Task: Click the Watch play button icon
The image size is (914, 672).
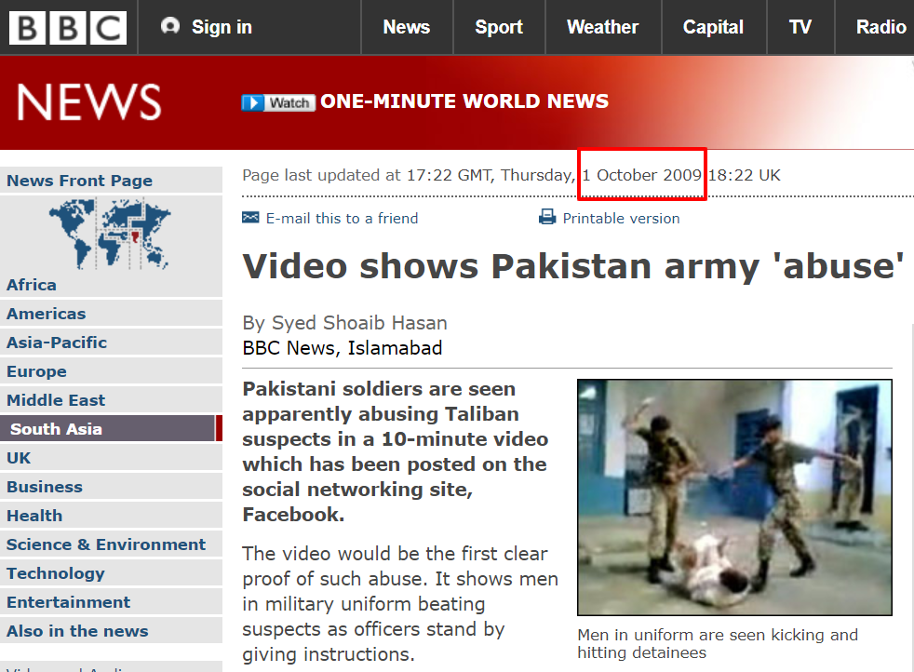Action: [253, 102]
